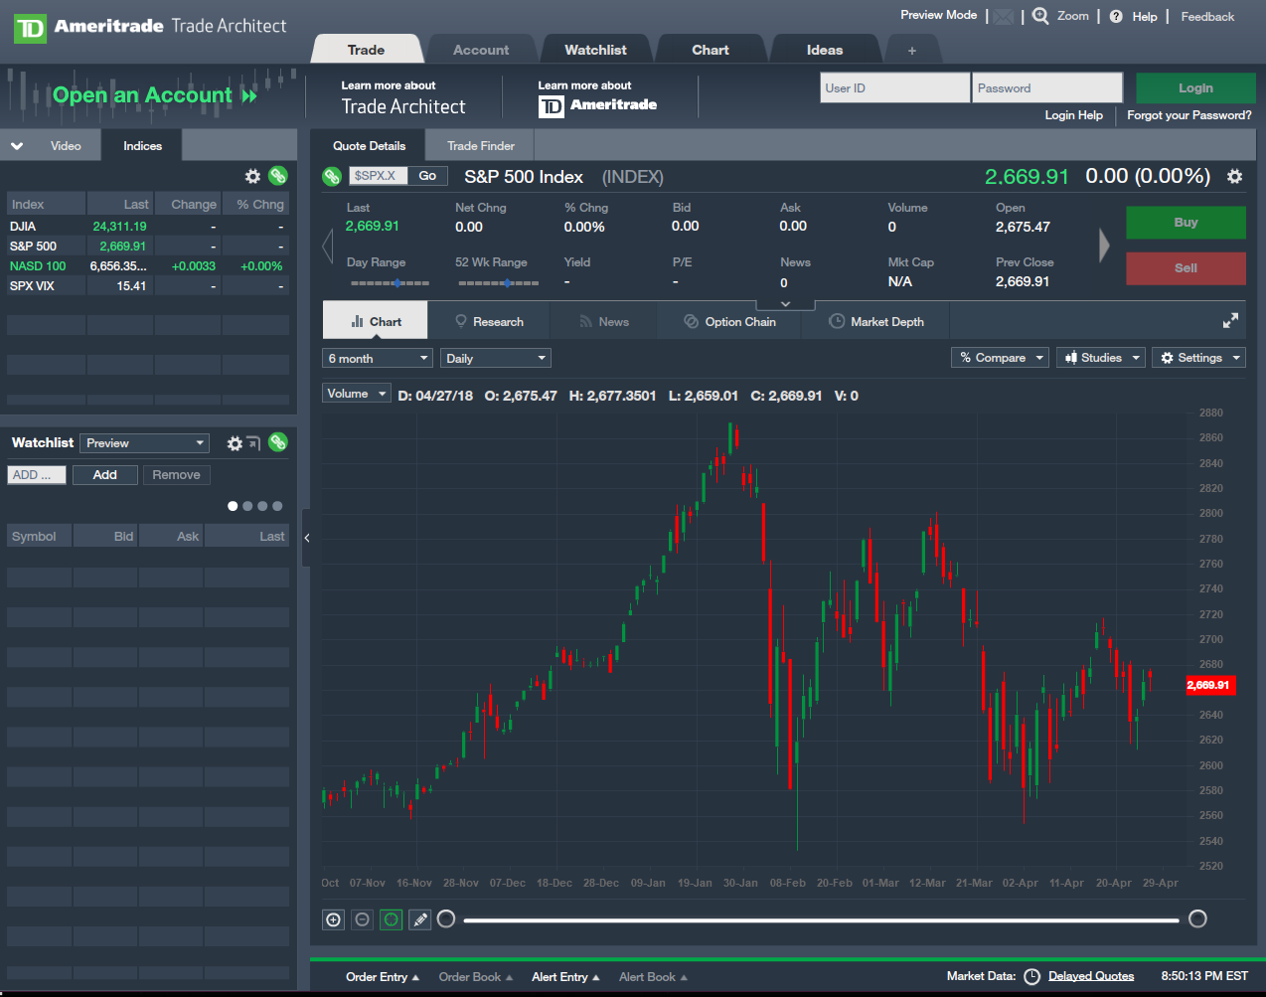This screenshot has height=997, width=1266.
Task: Expand the Alert Entry panel
Action: [565, 977]
